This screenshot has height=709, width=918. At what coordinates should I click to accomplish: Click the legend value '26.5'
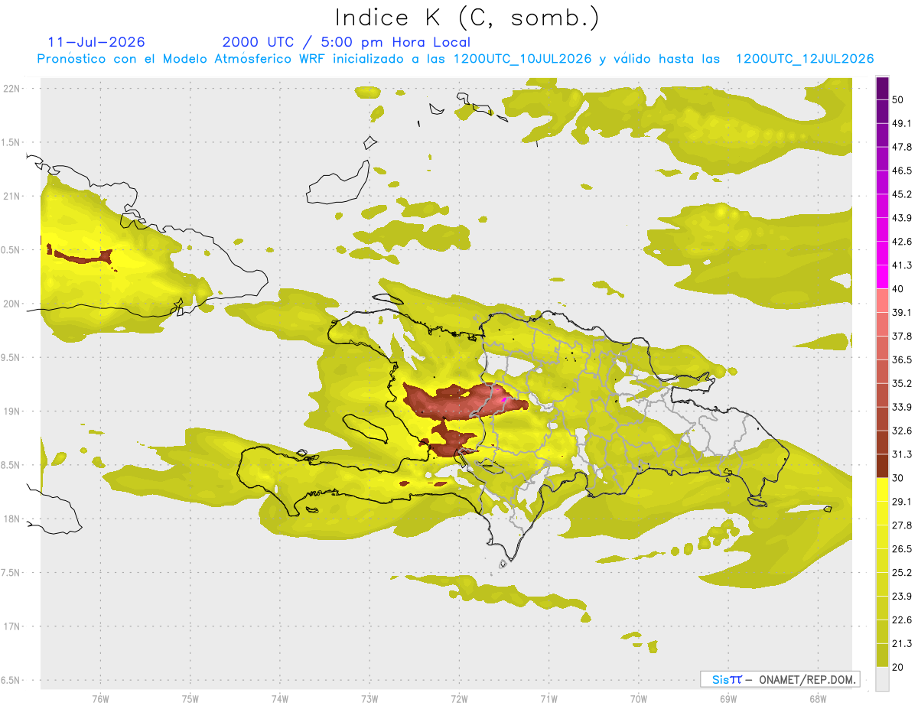coord(903,549)
